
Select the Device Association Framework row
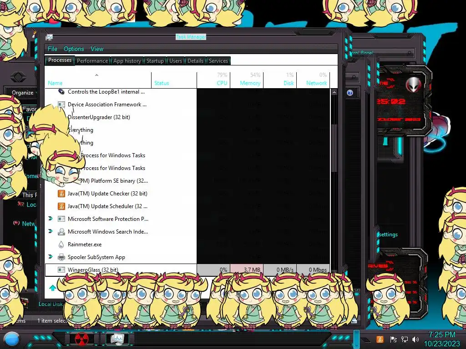point(187,105)
